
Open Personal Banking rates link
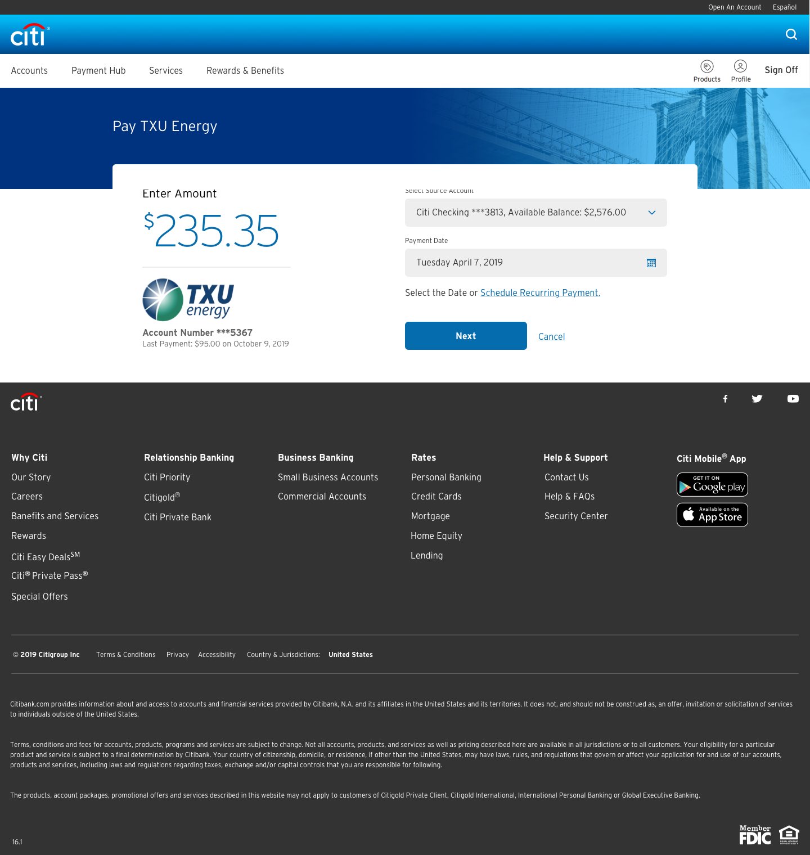point(446,478)
